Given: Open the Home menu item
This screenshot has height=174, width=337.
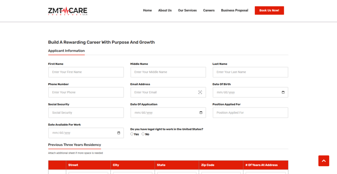Looking at the screenshot, I should (x=147, y=11).
